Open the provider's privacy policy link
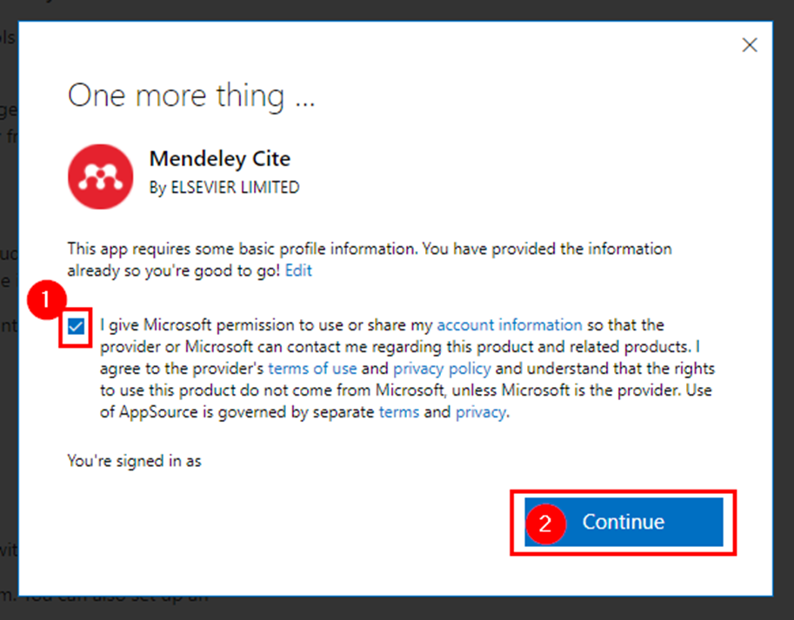 [x=442, y=369]
